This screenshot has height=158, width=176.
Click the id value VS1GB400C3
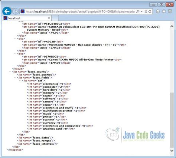coord(53,24)
